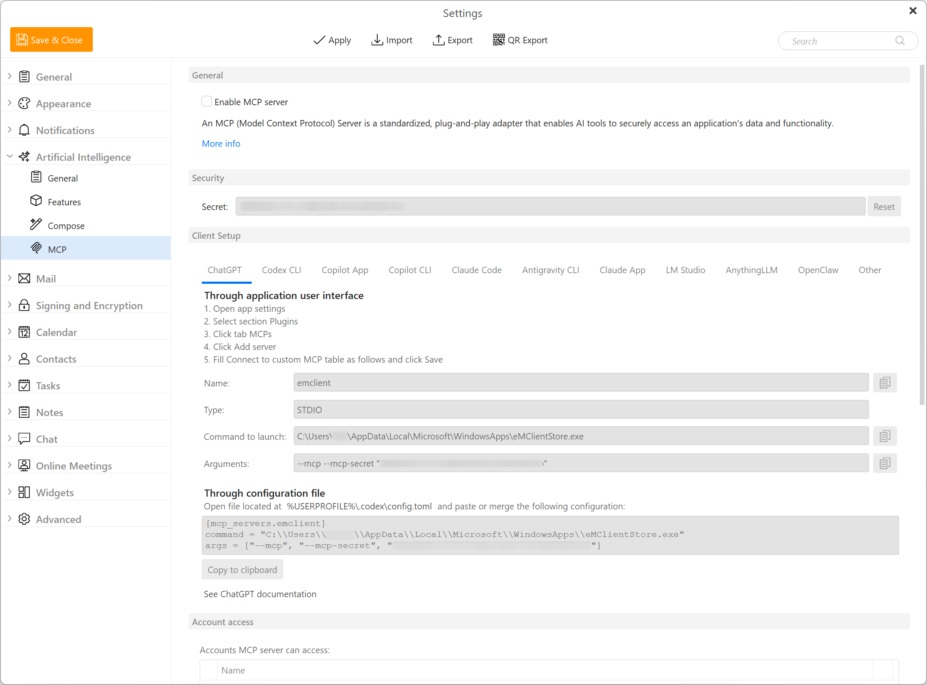Click the settings vertical scrollbar

(922, 236)
